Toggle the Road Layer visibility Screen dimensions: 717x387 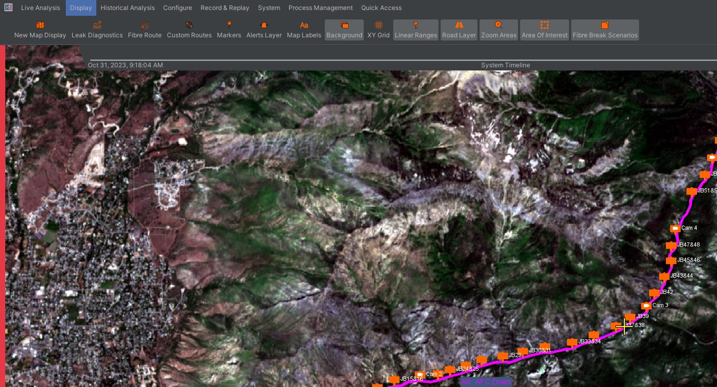(x=459, y=30)
